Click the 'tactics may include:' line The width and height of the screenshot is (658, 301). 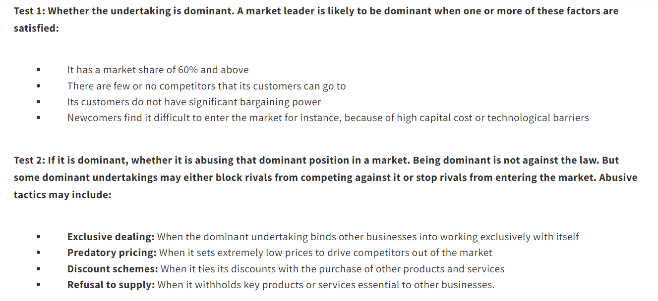[62, 195]
